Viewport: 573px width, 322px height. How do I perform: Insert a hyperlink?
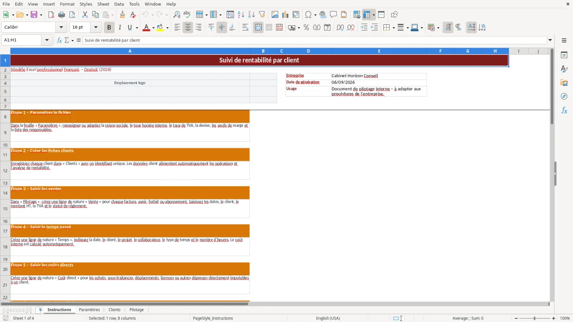click(x=323, y=15)
